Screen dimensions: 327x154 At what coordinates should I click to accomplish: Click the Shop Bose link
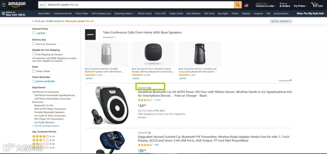click(x=109, y=37)
